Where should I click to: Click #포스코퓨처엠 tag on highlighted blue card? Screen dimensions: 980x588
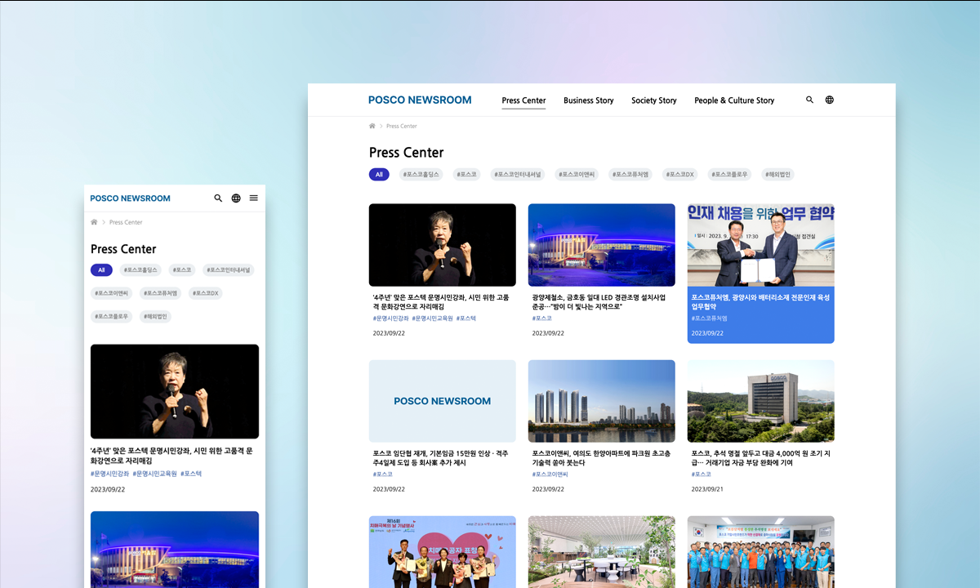tap(709, 318)
